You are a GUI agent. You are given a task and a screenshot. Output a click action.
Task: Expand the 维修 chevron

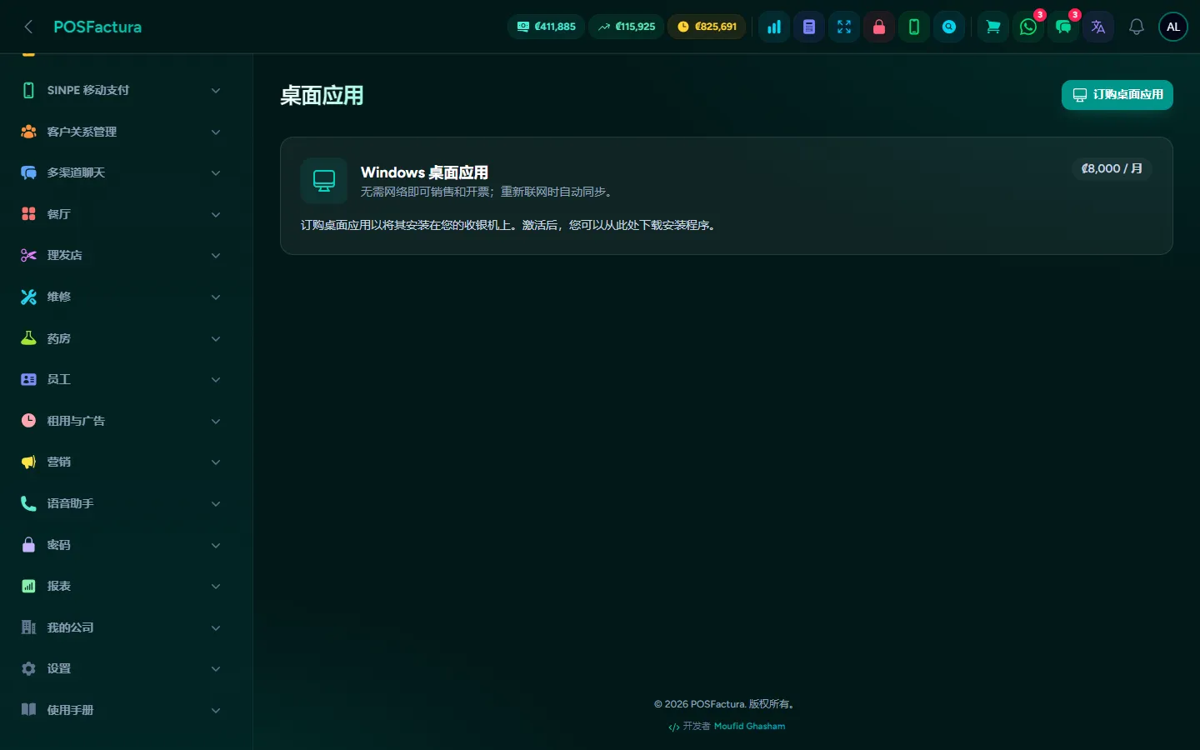[216, 297]
